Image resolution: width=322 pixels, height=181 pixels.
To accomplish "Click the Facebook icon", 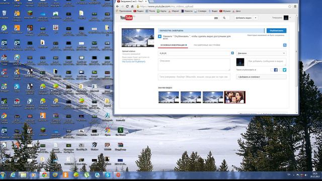I will click(x=276, y=70).
